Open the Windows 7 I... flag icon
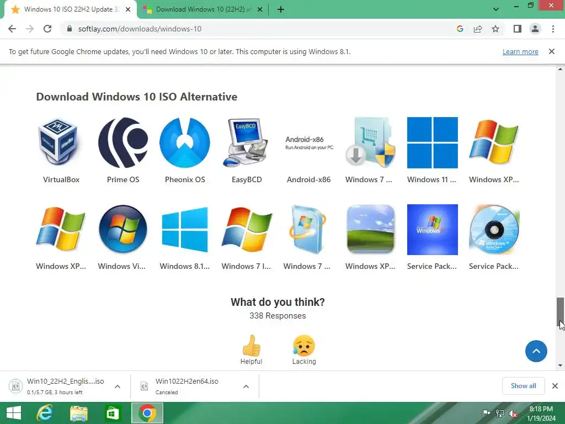The width and height of the screenshot is (565, 424). click(247, 229)
